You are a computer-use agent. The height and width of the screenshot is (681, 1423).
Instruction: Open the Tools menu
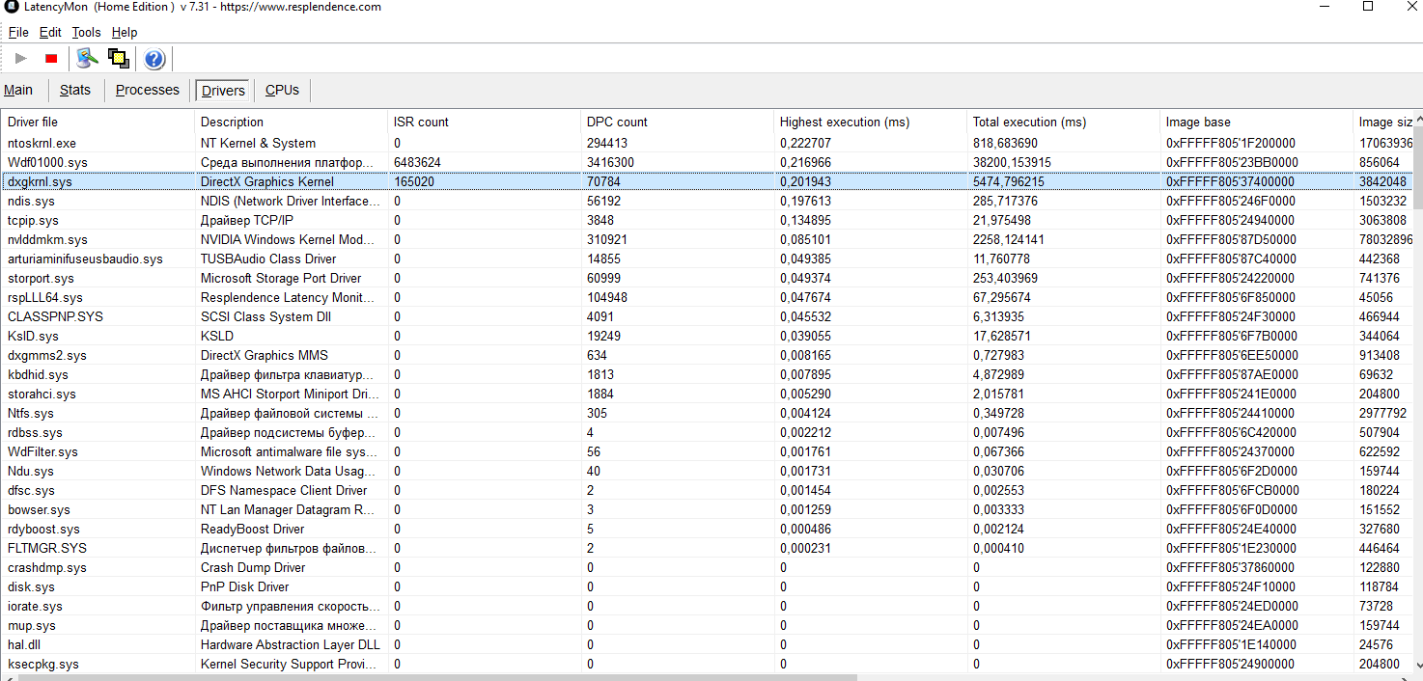(86, 32)
